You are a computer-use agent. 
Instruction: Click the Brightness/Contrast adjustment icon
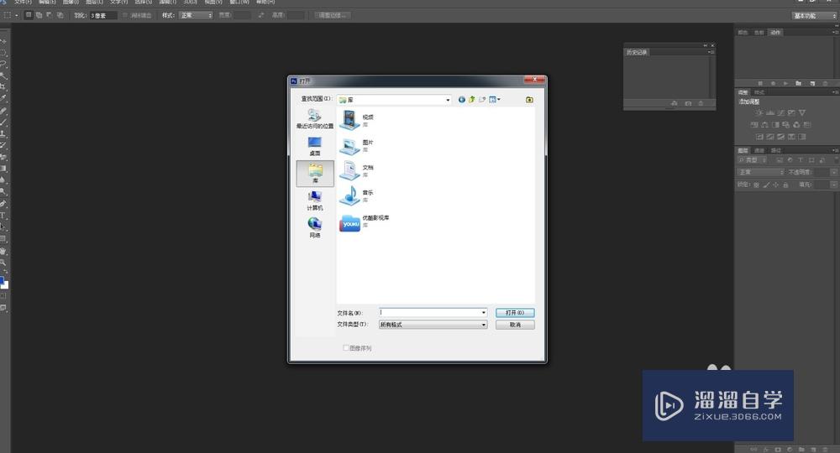click(759, 113)
